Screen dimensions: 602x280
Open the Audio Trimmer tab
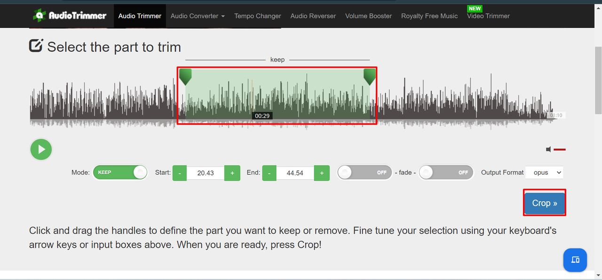(x=140, y=16)
